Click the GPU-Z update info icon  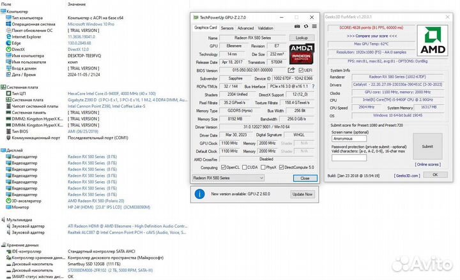coord(199,194)
